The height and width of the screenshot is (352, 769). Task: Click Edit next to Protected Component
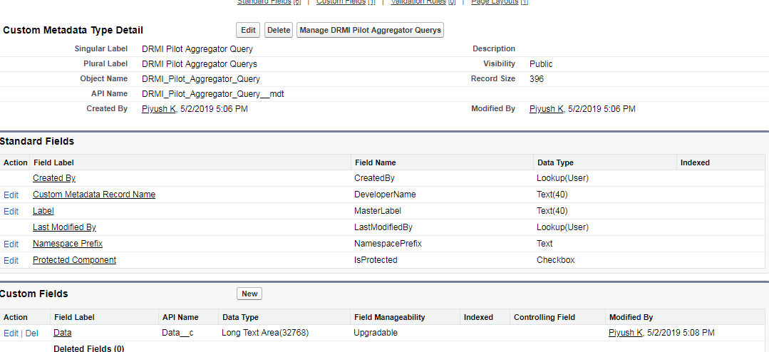(x=11, y=260)
